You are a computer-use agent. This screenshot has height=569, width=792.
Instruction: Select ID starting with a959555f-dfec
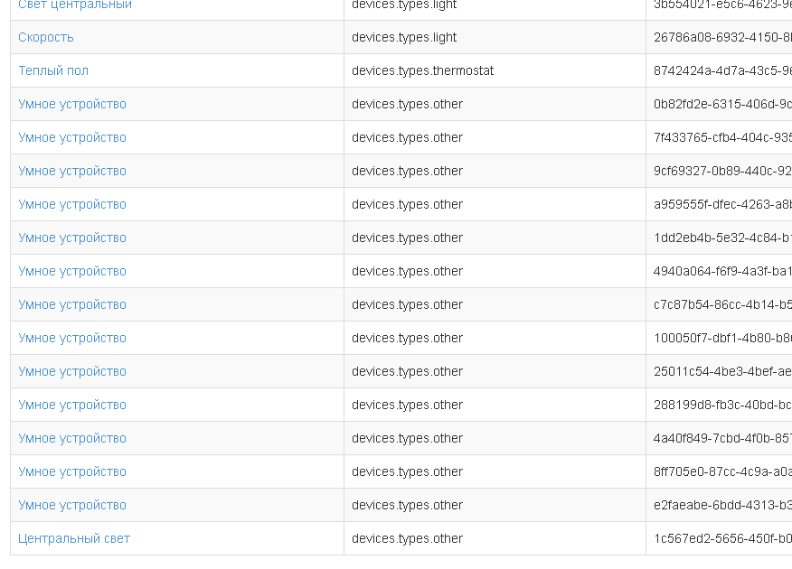pyautogui.click(x=722, y=204)
